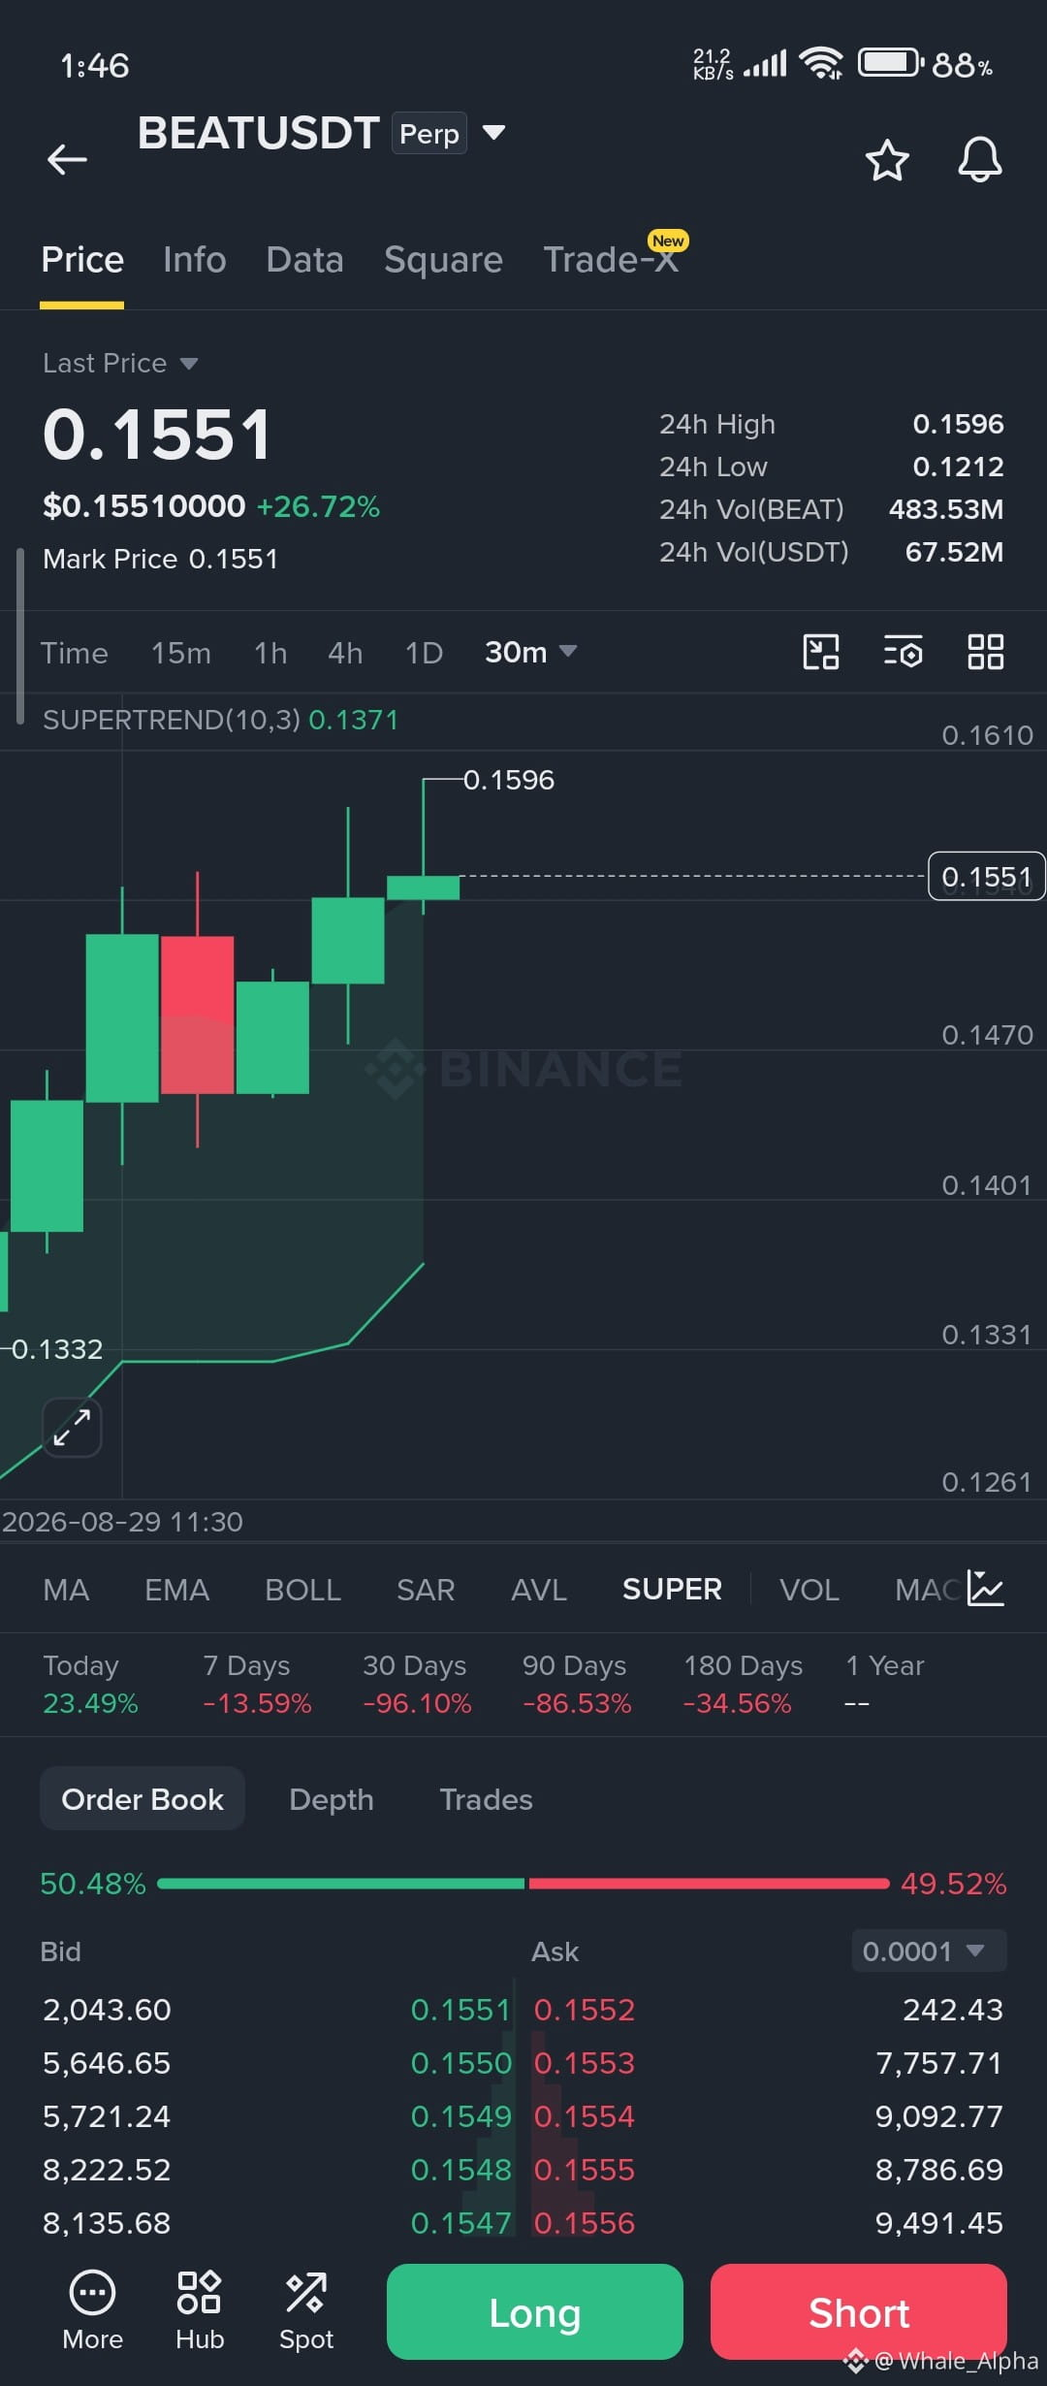This screenshot has width=1047, height=2386.
Task: Expand chart to fullscreen
Action: [73, 1428]
